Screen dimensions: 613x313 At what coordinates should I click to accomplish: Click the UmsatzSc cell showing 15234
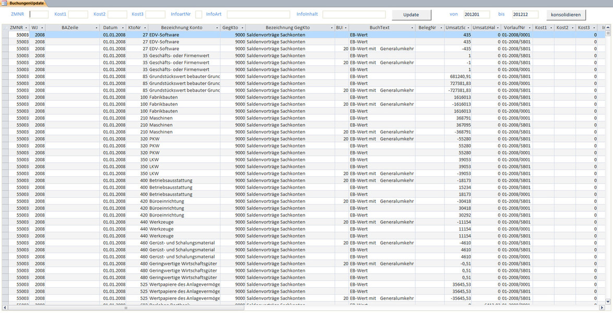click(458, 187)
